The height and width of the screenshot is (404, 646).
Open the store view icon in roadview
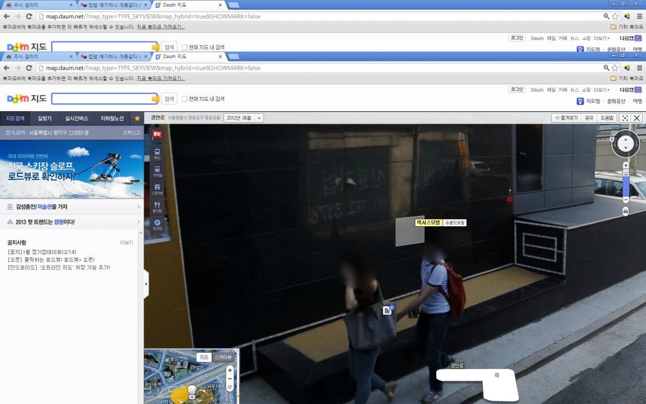157,189
